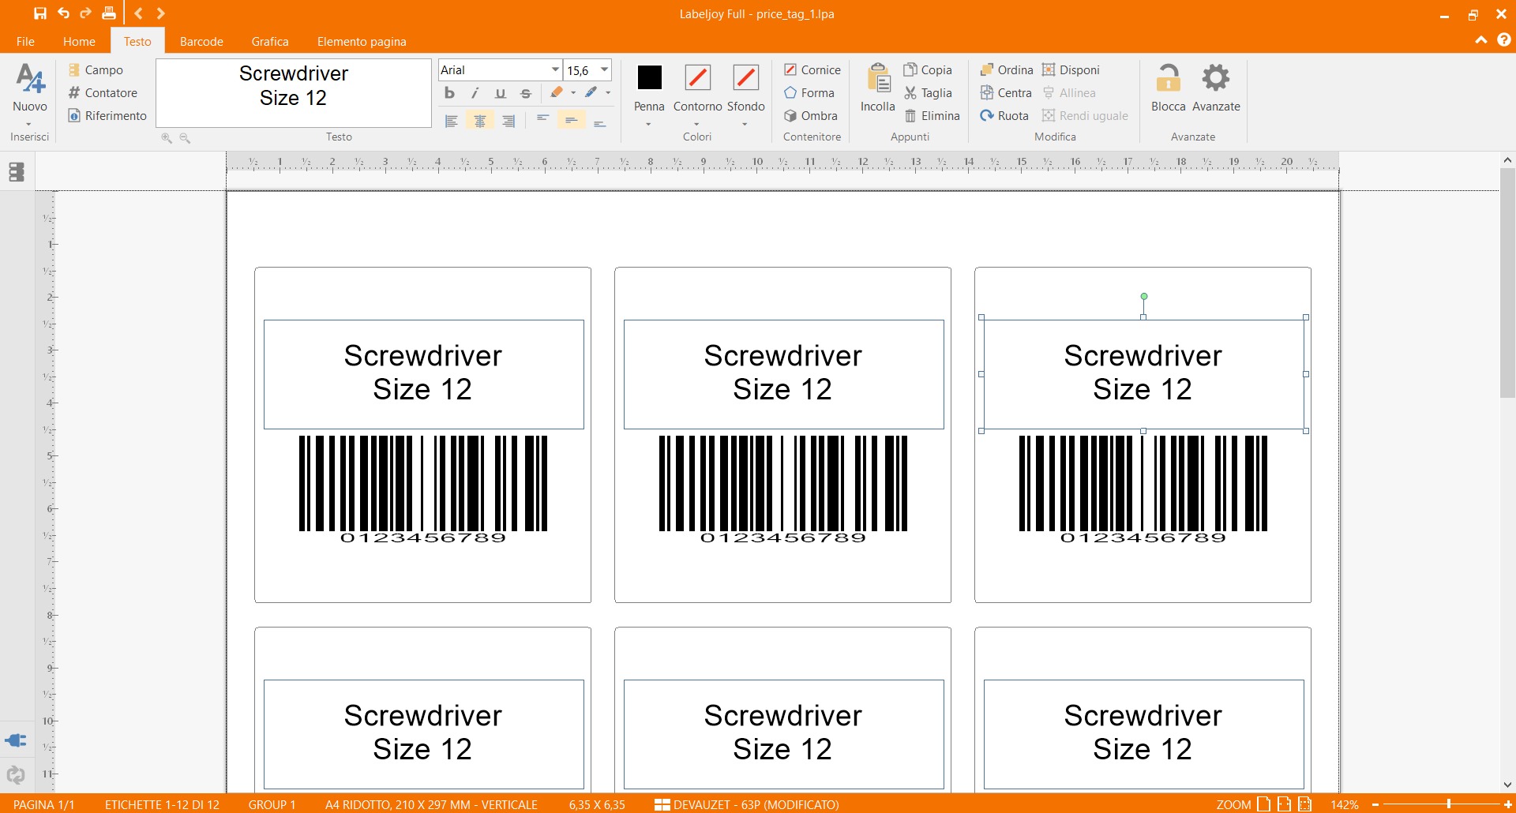Click the Undo arrow icon
Screen dimensions: 1516x813
pos(63,13)
